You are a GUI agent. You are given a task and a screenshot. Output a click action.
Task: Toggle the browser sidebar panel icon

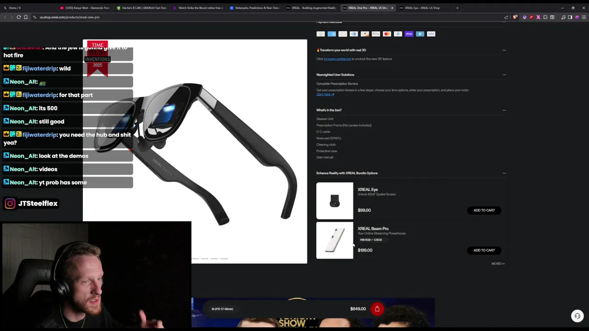click(570, 17)
